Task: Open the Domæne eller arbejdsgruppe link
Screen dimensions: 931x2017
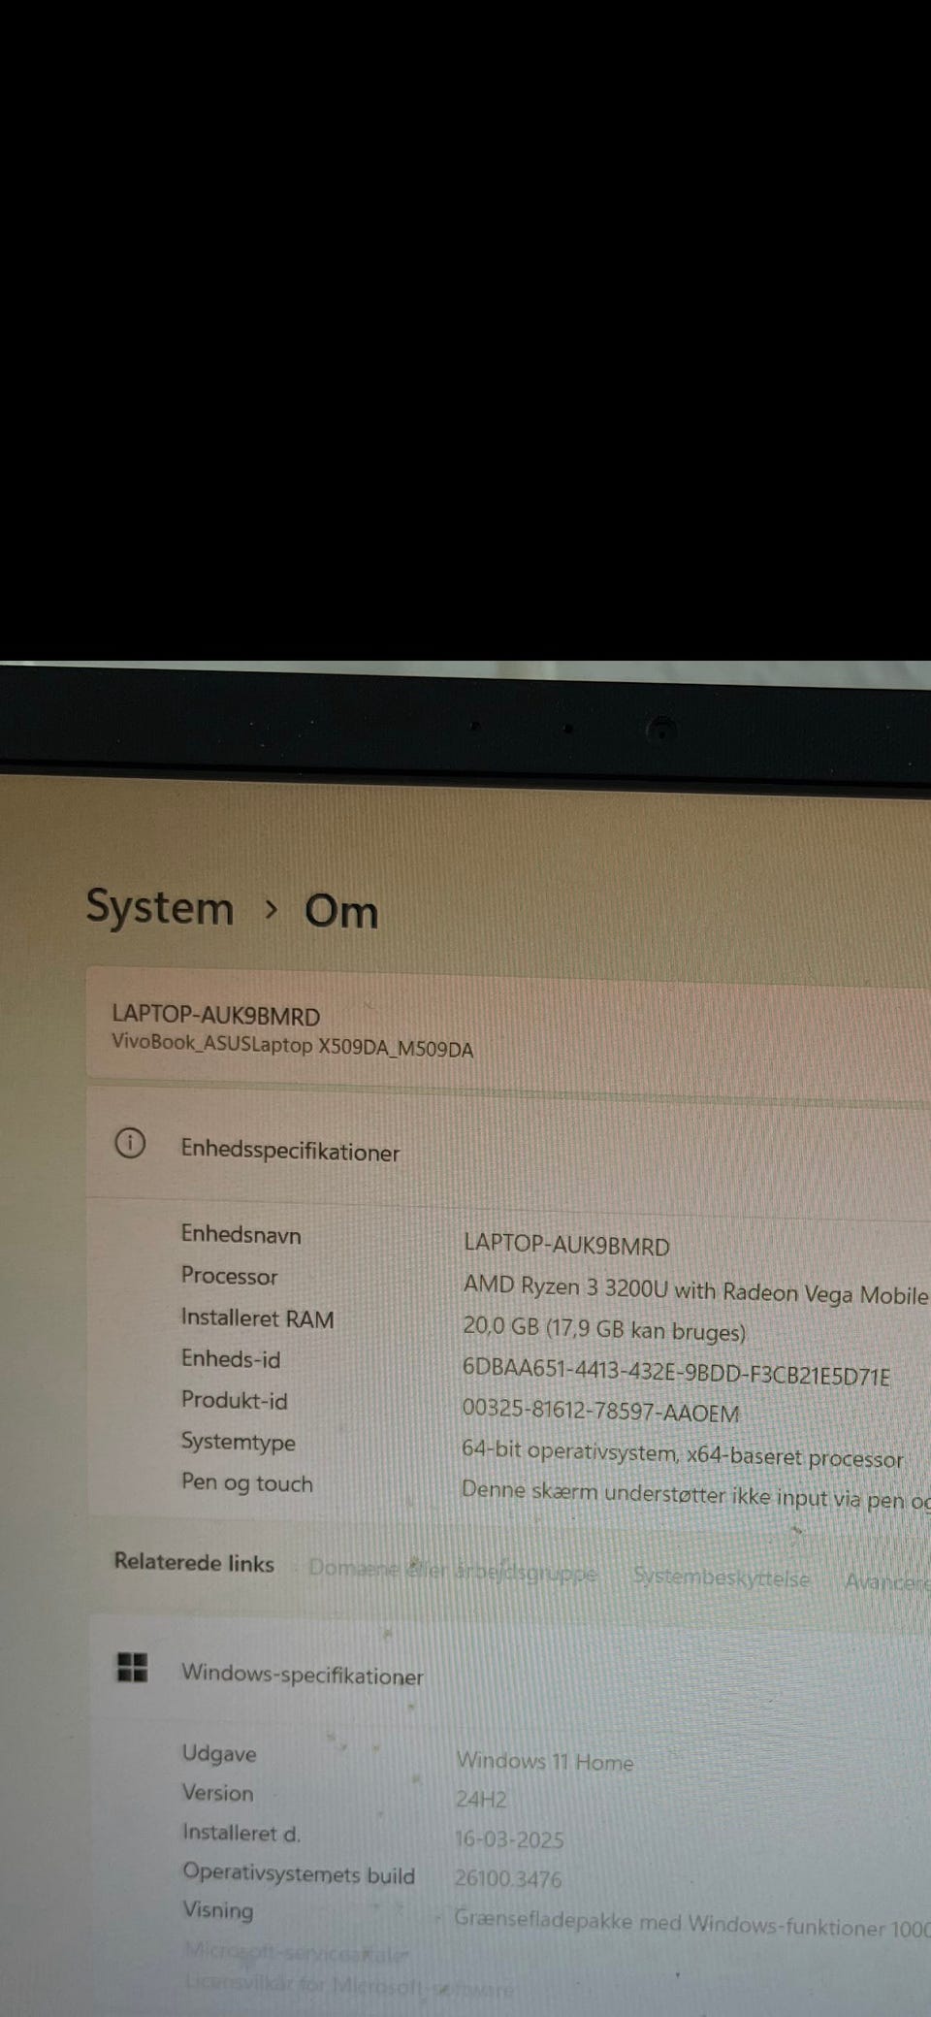Action: tap(452, 1571)
